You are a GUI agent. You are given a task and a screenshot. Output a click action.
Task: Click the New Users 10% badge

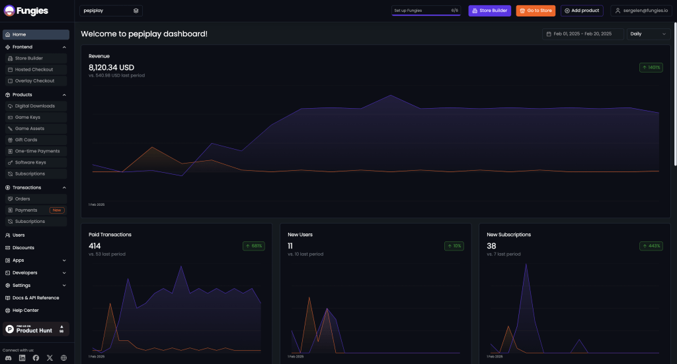tap(454, 246)
